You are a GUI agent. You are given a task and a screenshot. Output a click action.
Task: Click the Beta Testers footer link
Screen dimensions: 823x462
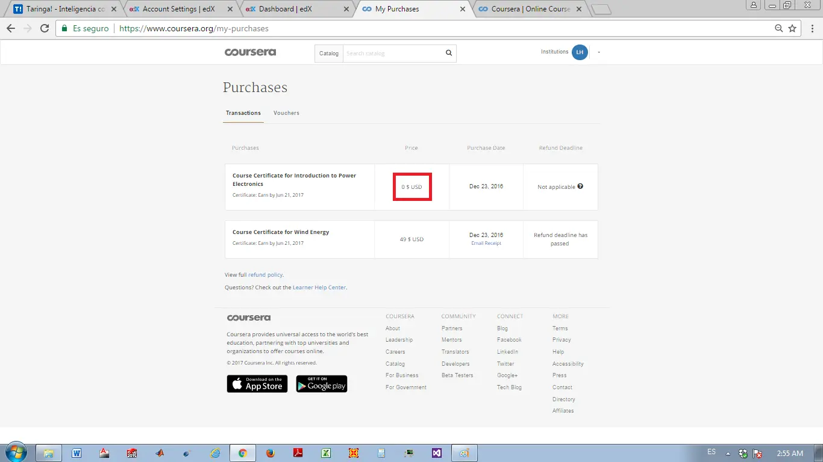(x=457, y=375)
